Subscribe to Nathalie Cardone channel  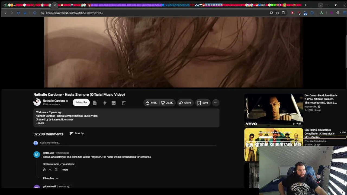pos(81,102)
